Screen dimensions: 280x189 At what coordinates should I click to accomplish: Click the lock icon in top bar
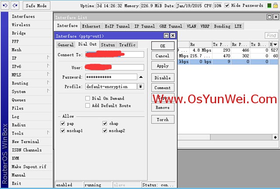[275, 6]
